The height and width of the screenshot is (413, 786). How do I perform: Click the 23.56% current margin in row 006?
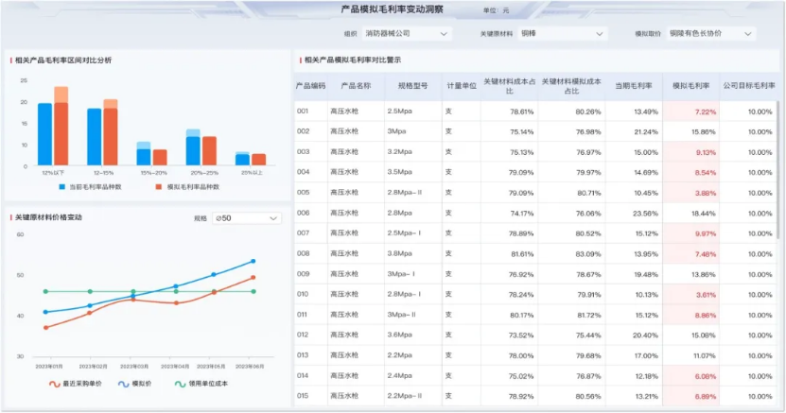[634, 214]
